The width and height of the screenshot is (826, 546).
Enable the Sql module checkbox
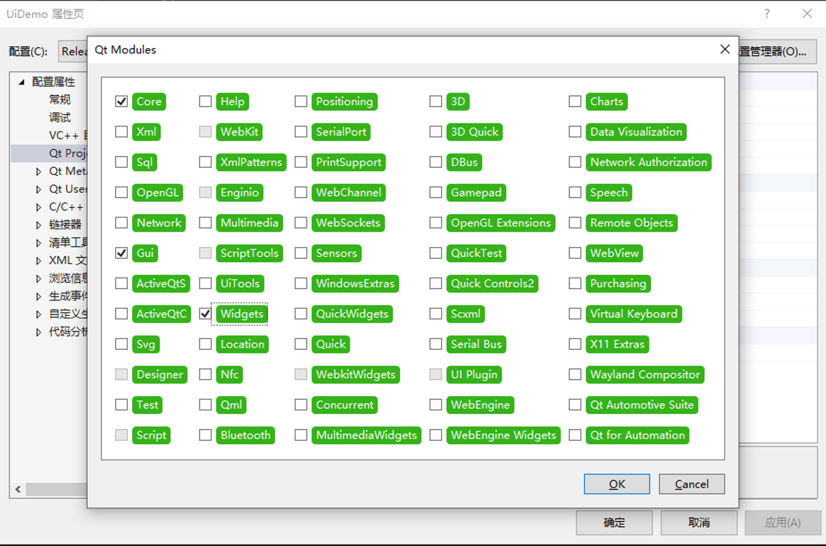(121, 162)
